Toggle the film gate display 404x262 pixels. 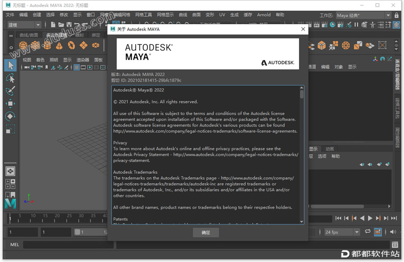(x=83, y=67)
